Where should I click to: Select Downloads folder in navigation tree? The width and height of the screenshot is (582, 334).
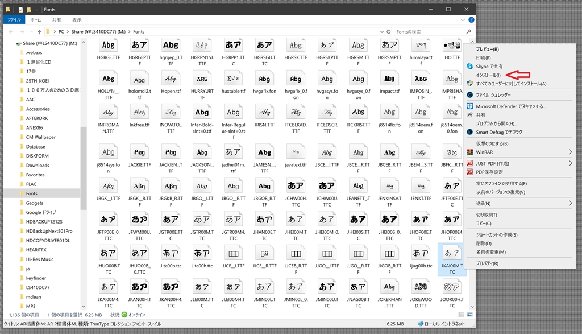[x=38, y=166]
